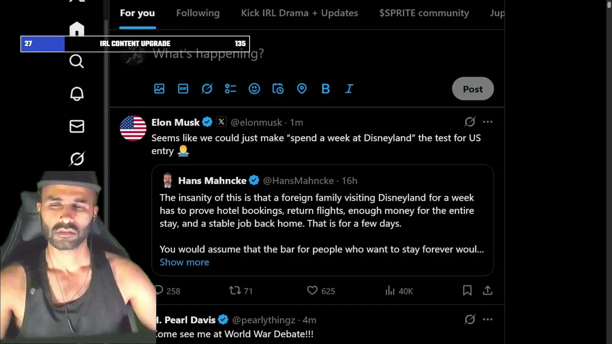The image size is (612, 344).
Task: Switch to the Following tab
Action: 197,13
